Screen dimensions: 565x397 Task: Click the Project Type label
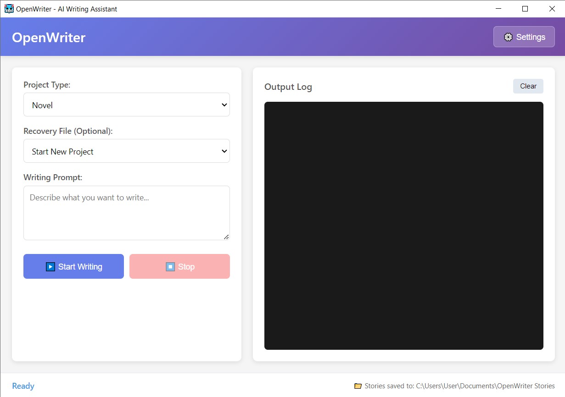pyautogui.click(x=47, y=85)
